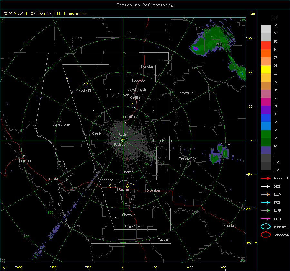Click the green echo cluster near Hanna
This screenshot has height=271, width=290.
[x=219, y=154]
